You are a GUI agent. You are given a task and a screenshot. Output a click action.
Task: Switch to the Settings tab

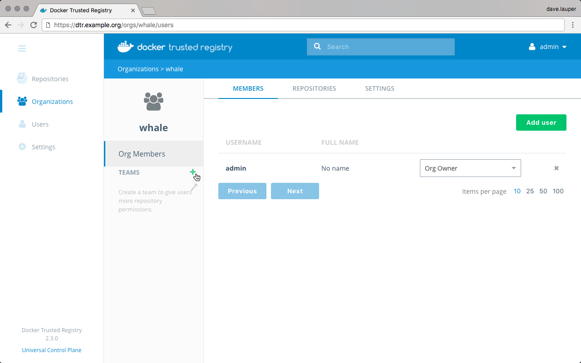point(379,88)
